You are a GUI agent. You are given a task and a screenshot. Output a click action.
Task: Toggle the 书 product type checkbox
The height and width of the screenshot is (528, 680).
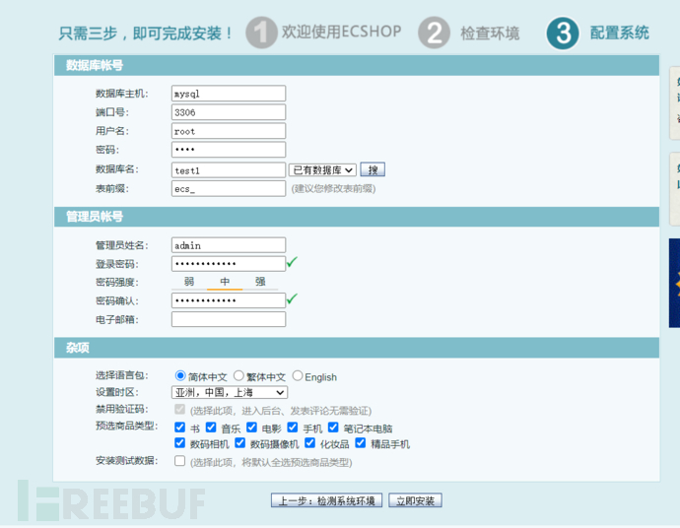pyautogui.click(x=180, y=428)
